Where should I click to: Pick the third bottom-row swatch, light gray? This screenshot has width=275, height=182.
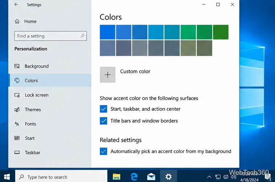click(x=140, y=48)
